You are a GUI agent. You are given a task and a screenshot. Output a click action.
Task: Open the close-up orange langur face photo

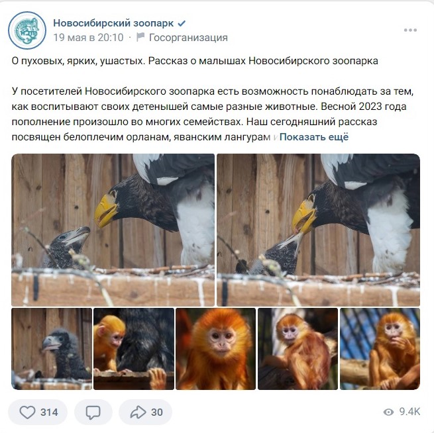tap(215, 349)
